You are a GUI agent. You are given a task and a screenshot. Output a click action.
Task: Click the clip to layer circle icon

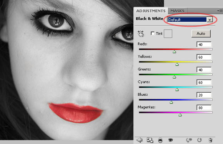[160, 140]
